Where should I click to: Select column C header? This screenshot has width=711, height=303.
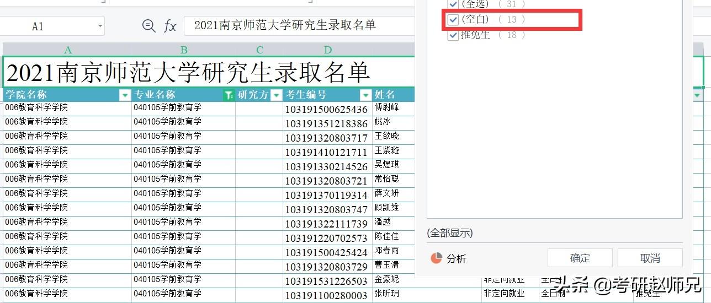(259, 50)
